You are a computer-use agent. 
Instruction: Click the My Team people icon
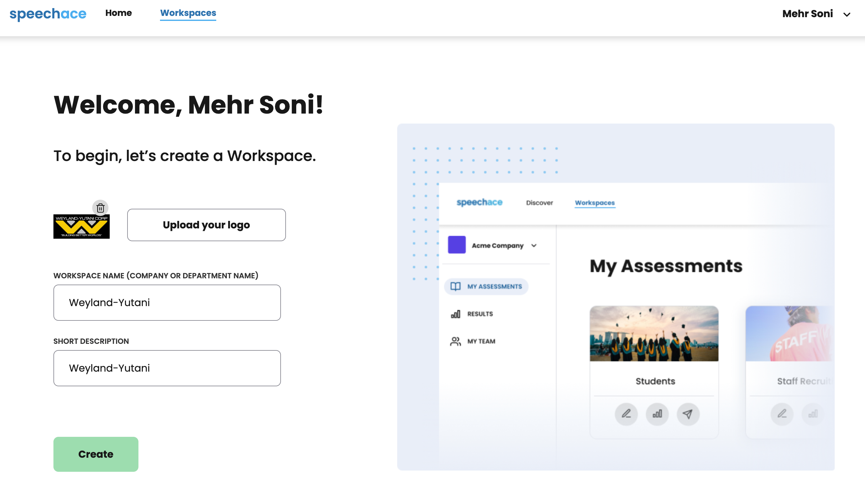pyautogui.click(x=455, y=341)
